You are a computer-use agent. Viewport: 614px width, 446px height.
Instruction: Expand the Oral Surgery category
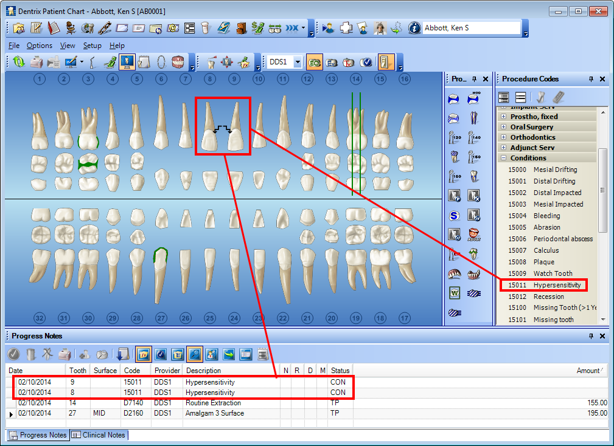click(x=504, y=126)
